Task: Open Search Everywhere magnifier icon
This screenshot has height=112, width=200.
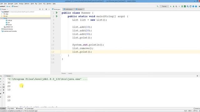Action: 187,6
